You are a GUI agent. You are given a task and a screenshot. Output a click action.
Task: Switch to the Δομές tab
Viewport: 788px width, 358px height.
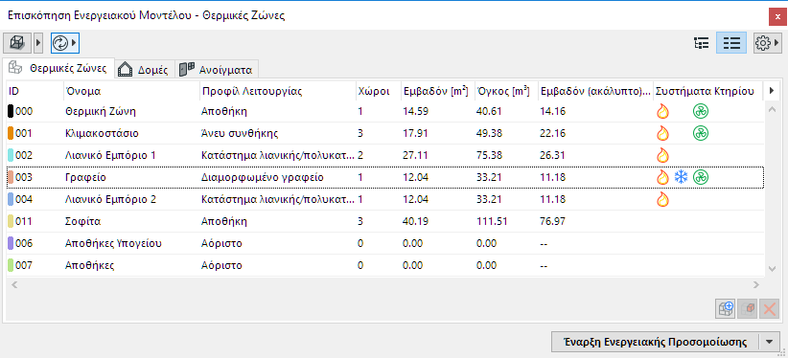[145, 69]
